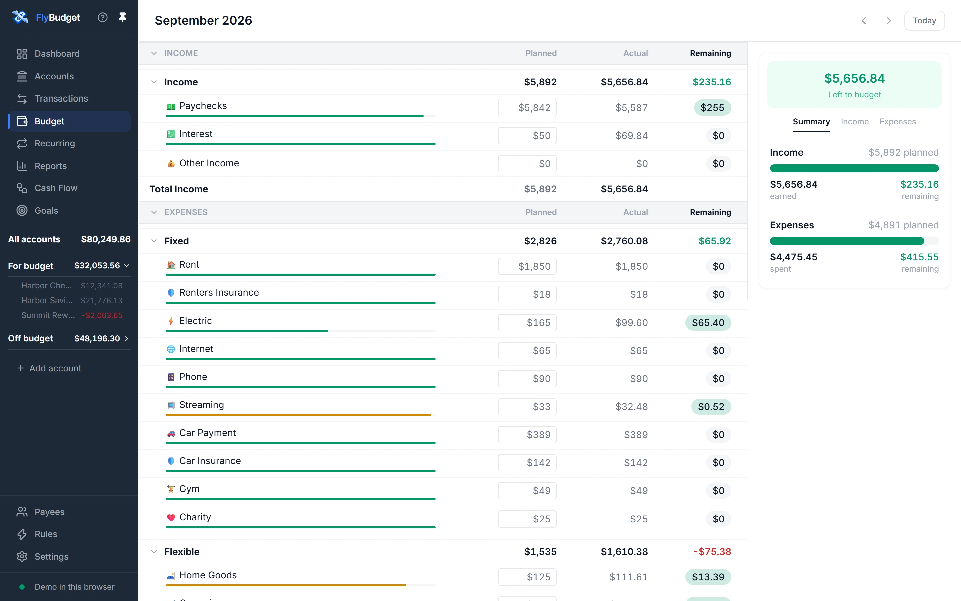Switch to the Summary tab
This screenshot has width=961, height=601.
click(811, 122)
